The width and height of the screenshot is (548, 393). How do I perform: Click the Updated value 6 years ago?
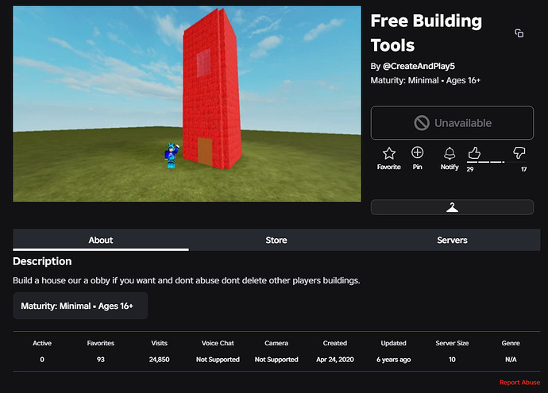(393, 360)
